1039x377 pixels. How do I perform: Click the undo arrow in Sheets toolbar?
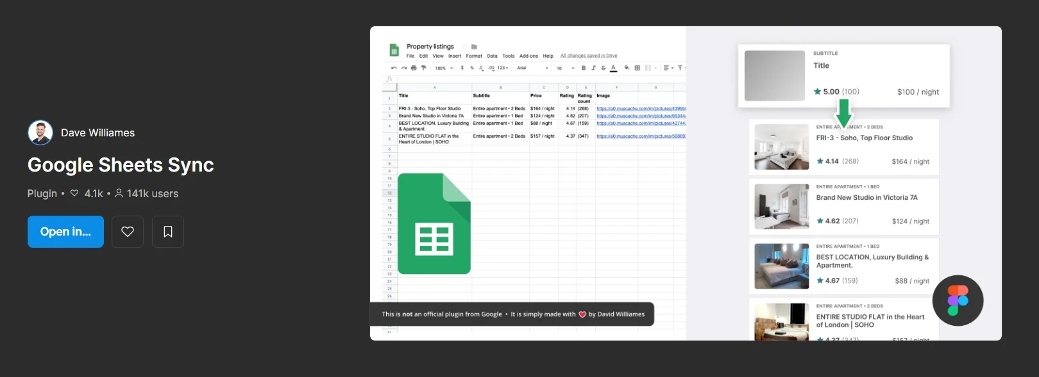click(394, 68)
